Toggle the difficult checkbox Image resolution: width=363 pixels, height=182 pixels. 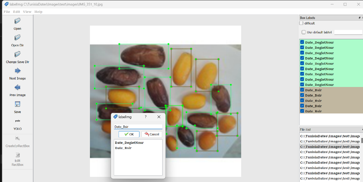[301, 23]
